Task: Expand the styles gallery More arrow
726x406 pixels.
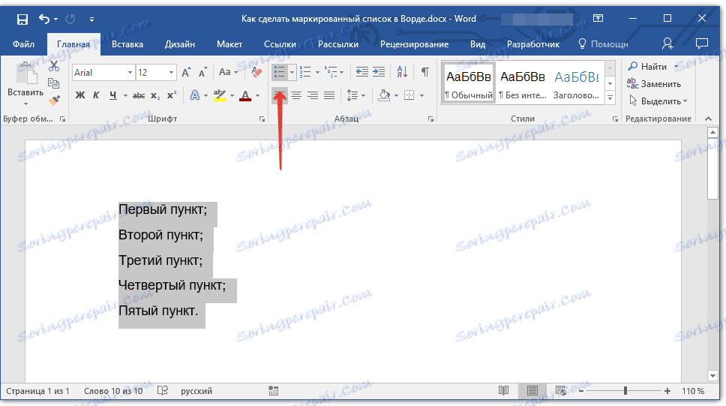Action: coord(610,98)
